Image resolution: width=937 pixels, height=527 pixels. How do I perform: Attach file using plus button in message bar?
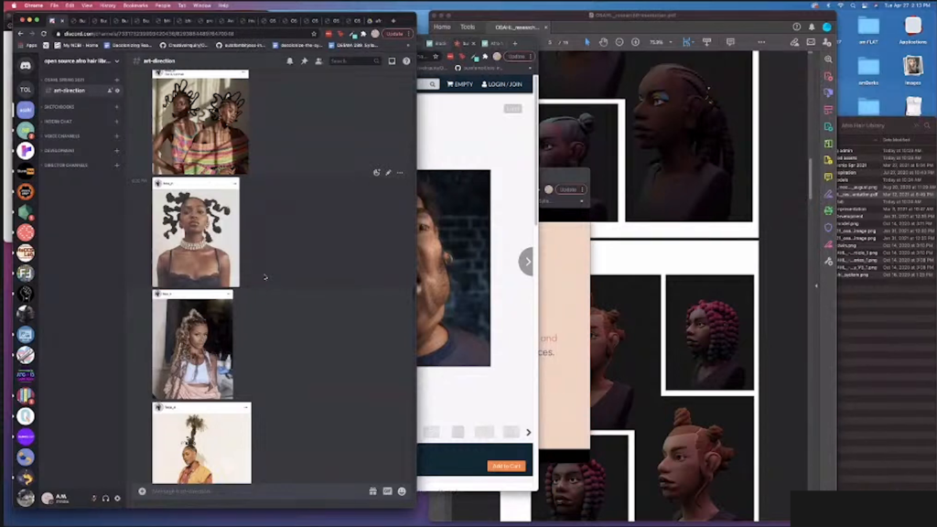point(142,491)
